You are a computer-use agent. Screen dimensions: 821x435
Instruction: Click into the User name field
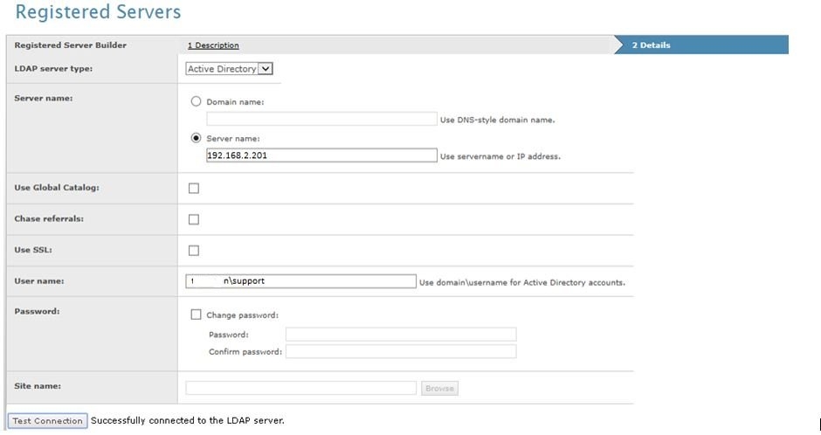301,281
